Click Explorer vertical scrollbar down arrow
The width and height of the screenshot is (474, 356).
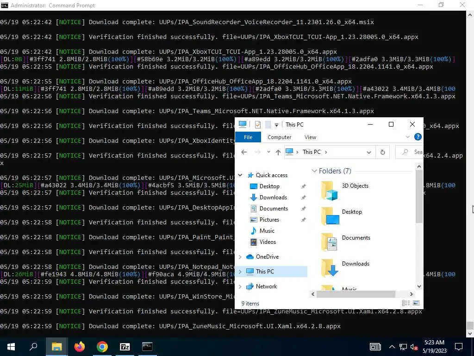point(419,286)
